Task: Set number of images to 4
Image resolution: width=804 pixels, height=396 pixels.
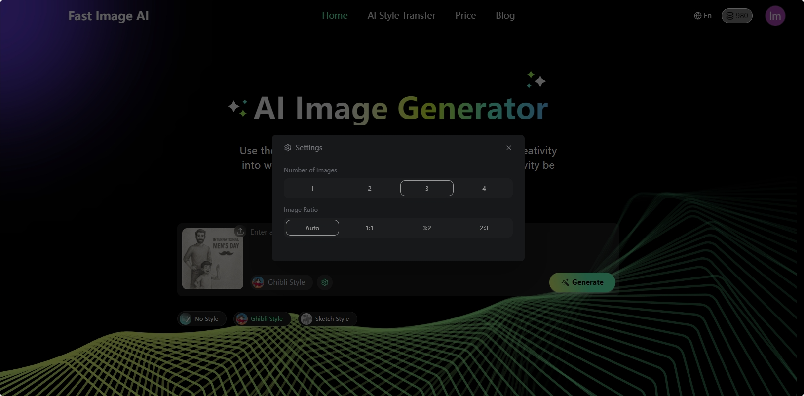Action: (484, 188)
